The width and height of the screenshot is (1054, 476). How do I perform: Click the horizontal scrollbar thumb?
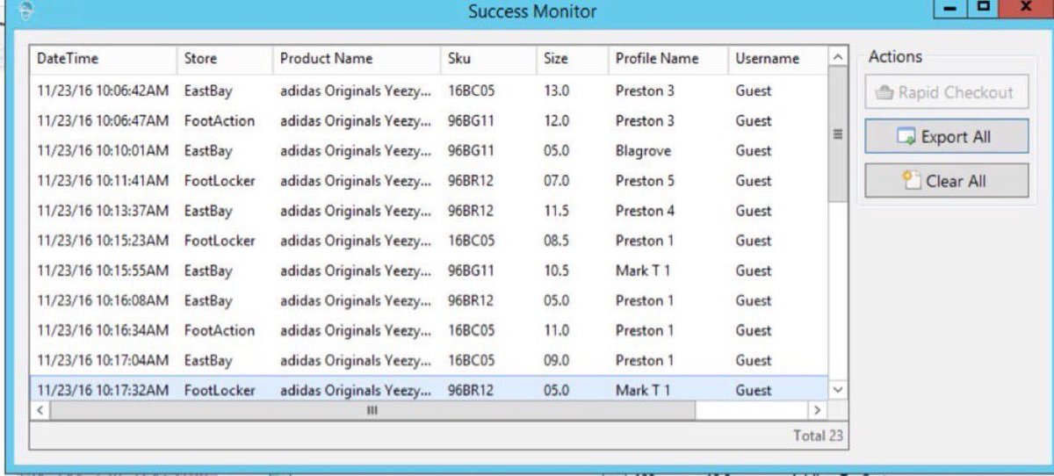click(372, 410)
